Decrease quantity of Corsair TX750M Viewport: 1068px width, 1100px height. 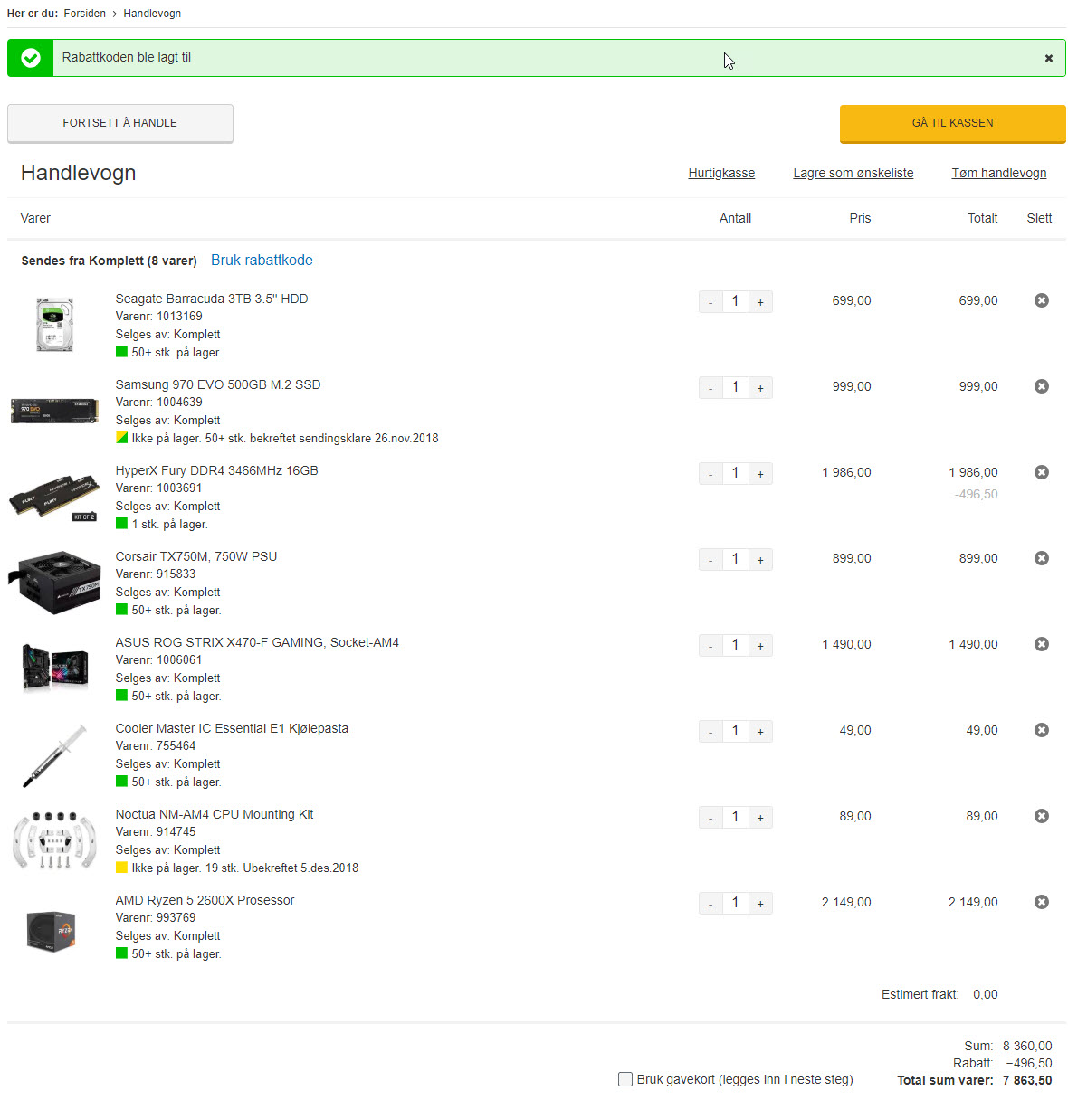[710, 560]
